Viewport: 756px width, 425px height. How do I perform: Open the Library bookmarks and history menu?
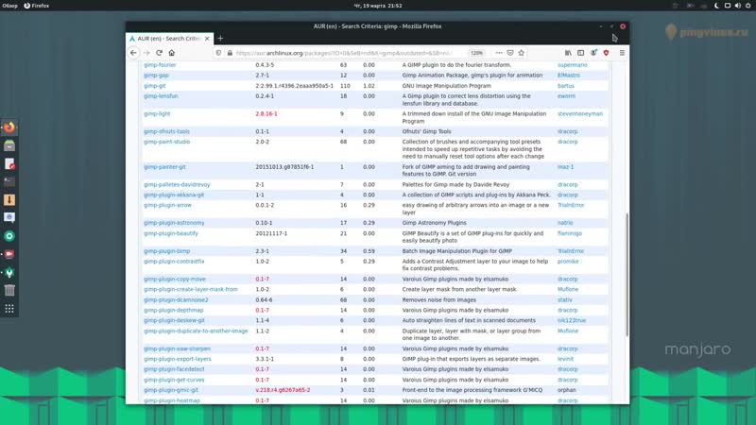point(568,53)
